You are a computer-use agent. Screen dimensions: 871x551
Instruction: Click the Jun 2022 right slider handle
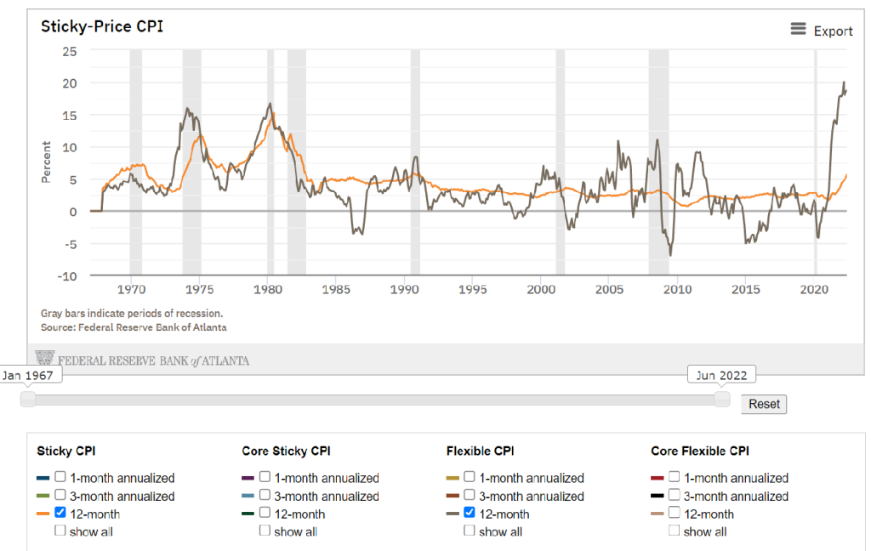pos(722,399)
